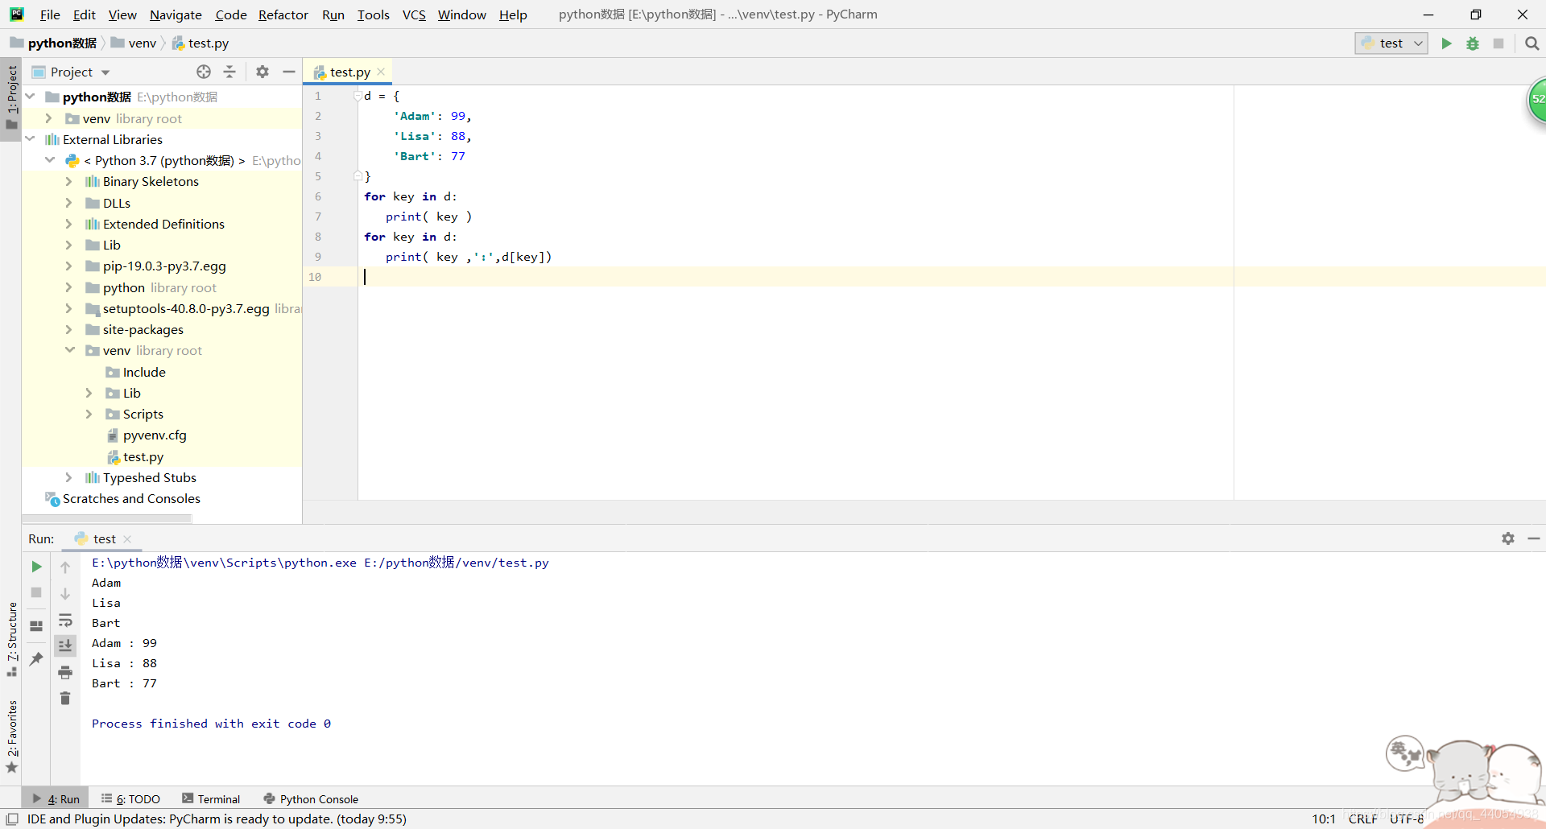Open the test run configuration dropdown
The width and height of the screenshot is (1546, 829).
(x=1419, y=43)
